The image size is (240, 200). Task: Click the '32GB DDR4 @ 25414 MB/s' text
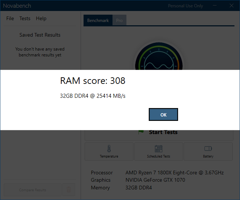click(x=93, y=96)
